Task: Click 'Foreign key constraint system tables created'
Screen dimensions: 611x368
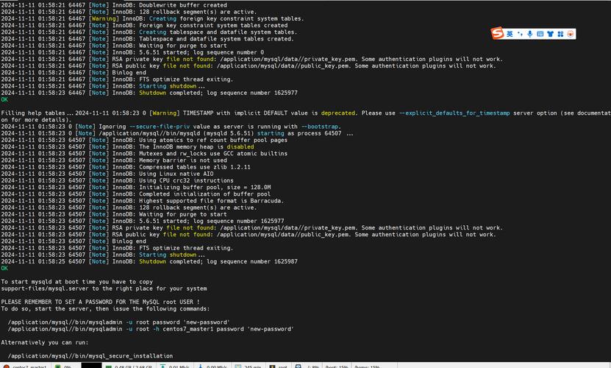Action: pyautogui.click(x=213, y=25)
